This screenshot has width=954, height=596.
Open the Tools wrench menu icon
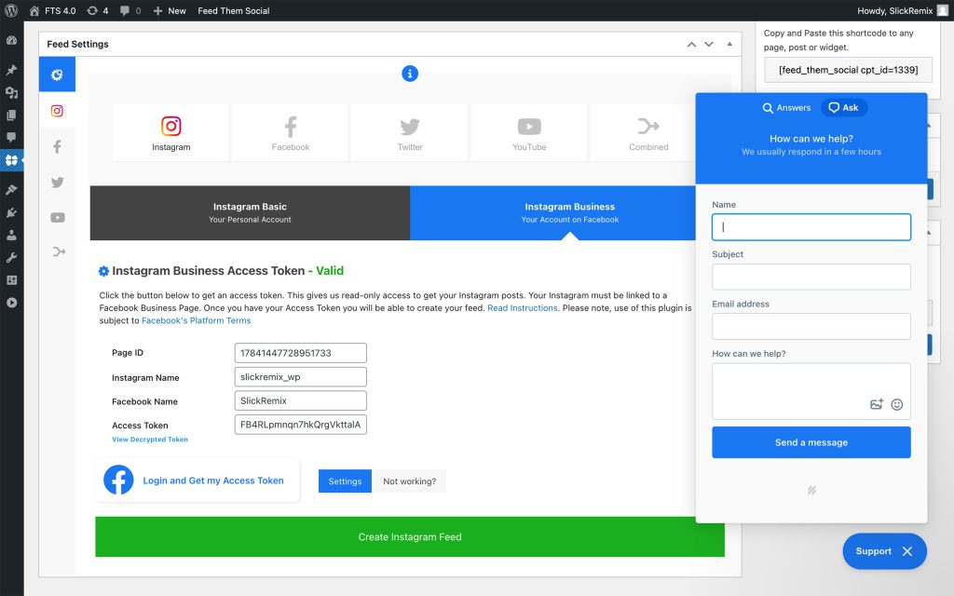pos(11,258)
